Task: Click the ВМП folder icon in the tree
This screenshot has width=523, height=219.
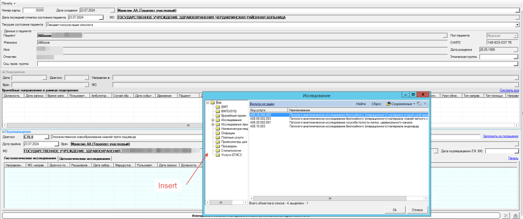Action: (217, 107)
